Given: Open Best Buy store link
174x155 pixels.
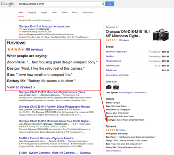Looking at the screenshot, I should 110,56.
